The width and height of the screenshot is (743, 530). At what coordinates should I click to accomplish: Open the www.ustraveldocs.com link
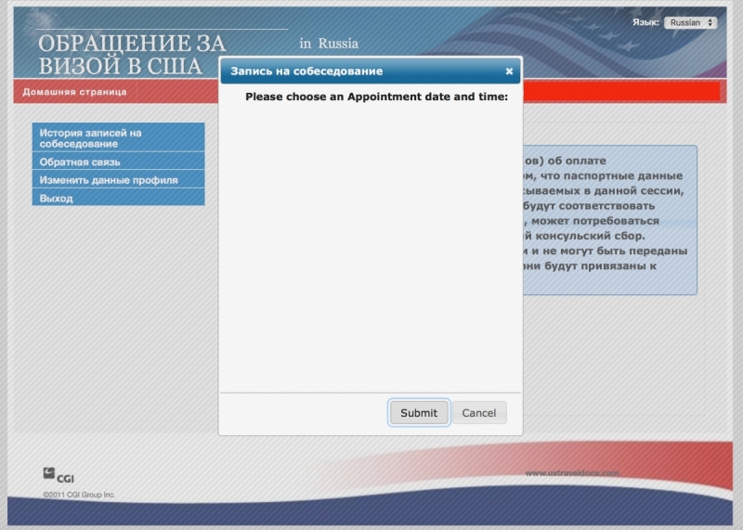(x=571, y=472)
